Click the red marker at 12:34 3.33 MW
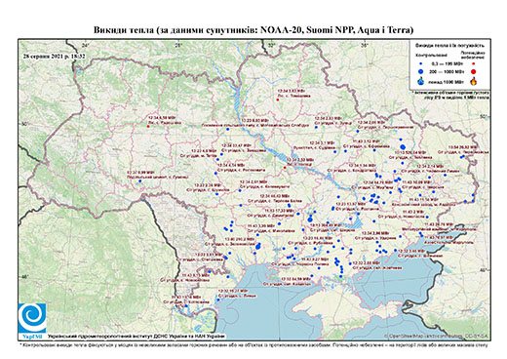The width and height of the screenshot is (507, 359). (x=285, y=168)
